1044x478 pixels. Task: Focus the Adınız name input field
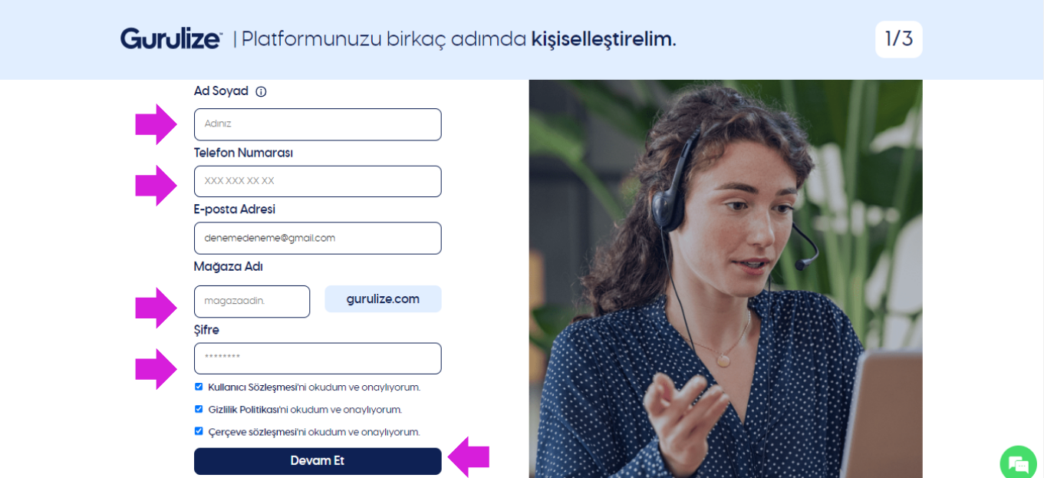pyautogui.click(x=318, y=124)
